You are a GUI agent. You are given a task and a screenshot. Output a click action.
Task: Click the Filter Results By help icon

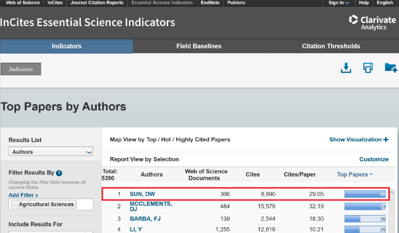[59, 173]
